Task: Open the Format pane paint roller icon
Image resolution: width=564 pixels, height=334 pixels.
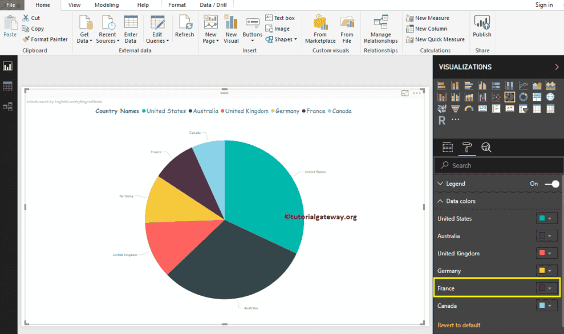Action: click(468, 147)
